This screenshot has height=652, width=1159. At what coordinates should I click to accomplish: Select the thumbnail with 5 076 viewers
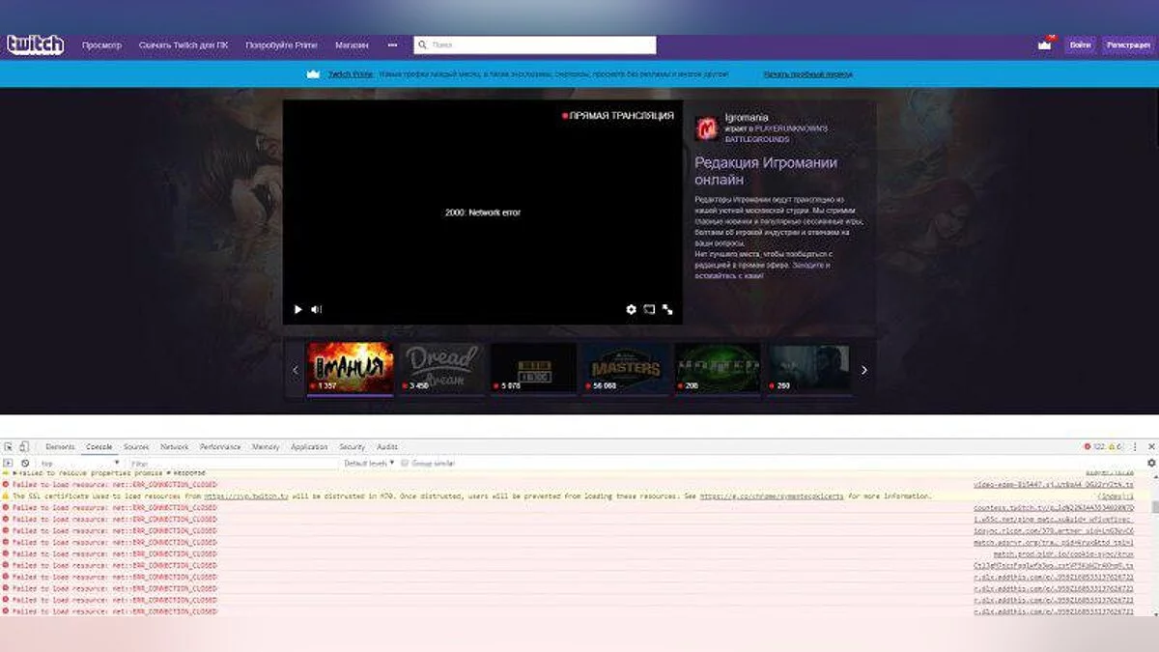pyautogui.click(x=533, y=368)
